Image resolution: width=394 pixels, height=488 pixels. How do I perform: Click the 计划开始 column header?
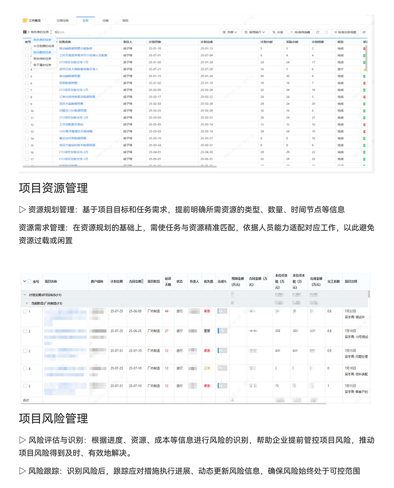point(154,41)
